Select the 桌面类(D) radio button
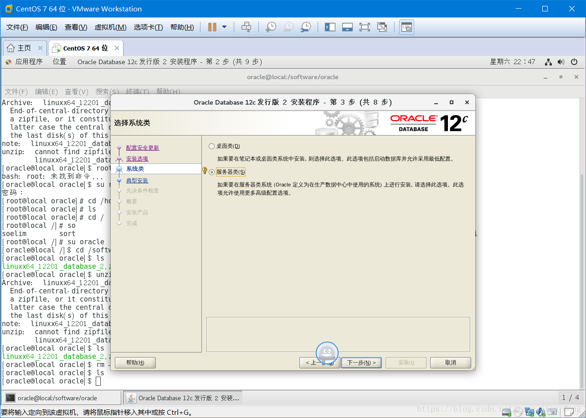The width and height of the screenshot is (586, 418). click(211, 146)
